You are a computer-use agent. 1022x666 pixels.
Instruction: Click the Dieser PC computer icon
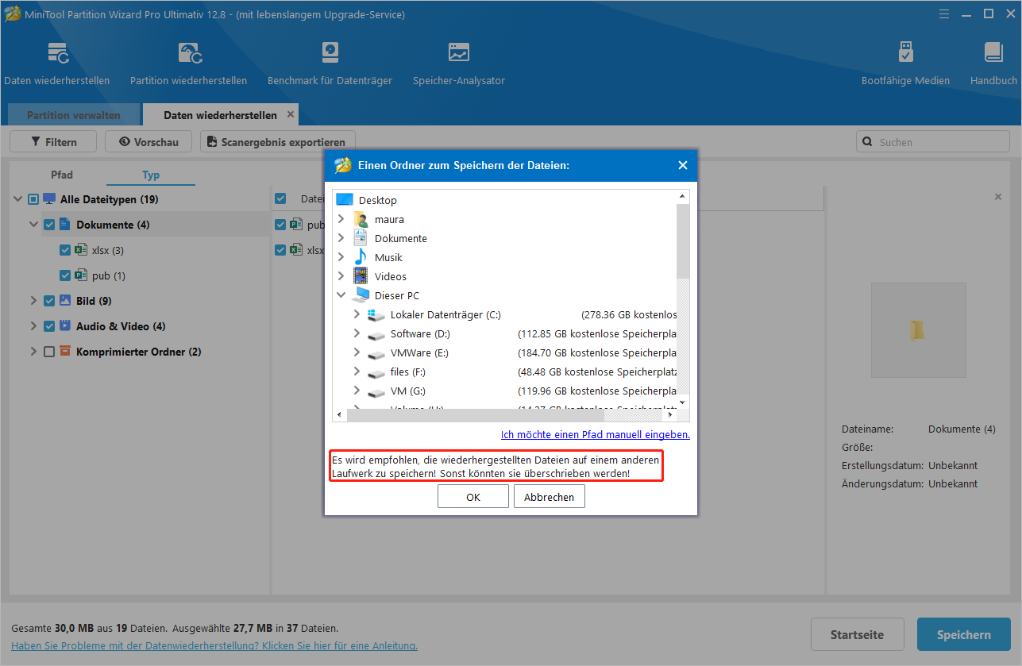click(x=361, y=295)
